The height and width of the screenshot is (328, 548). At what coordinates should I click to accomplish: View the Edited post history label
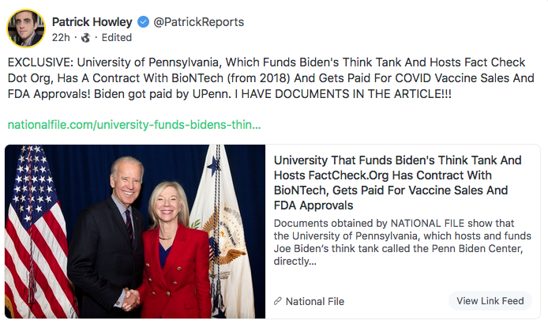point(115,37)
